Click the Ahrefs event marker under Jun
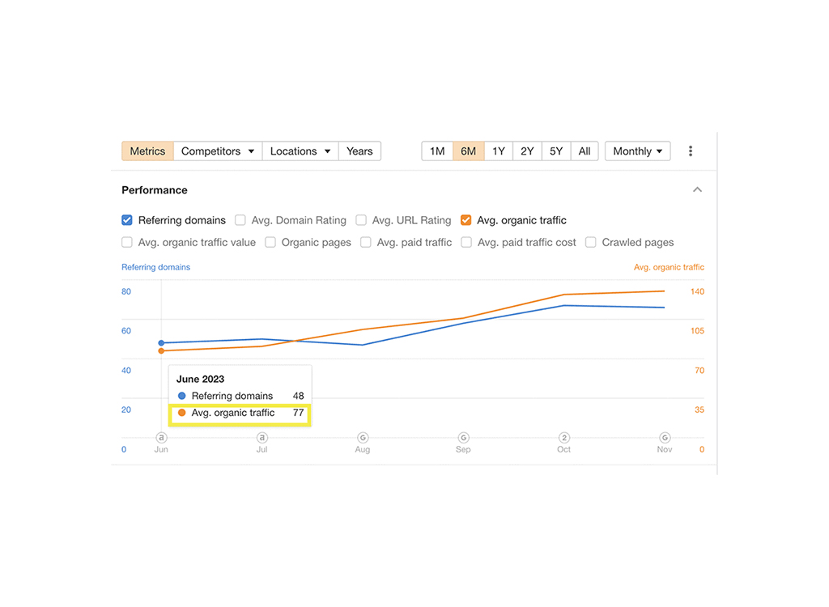Screen dimensions: 829x607 coord(161,438)
